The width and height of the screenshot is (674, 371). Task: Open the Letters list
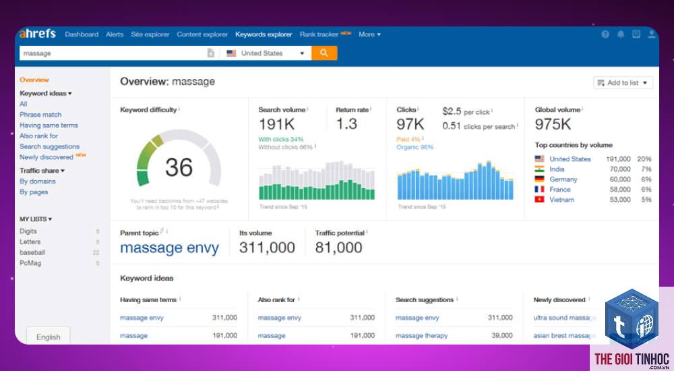[x=30, y=242]
